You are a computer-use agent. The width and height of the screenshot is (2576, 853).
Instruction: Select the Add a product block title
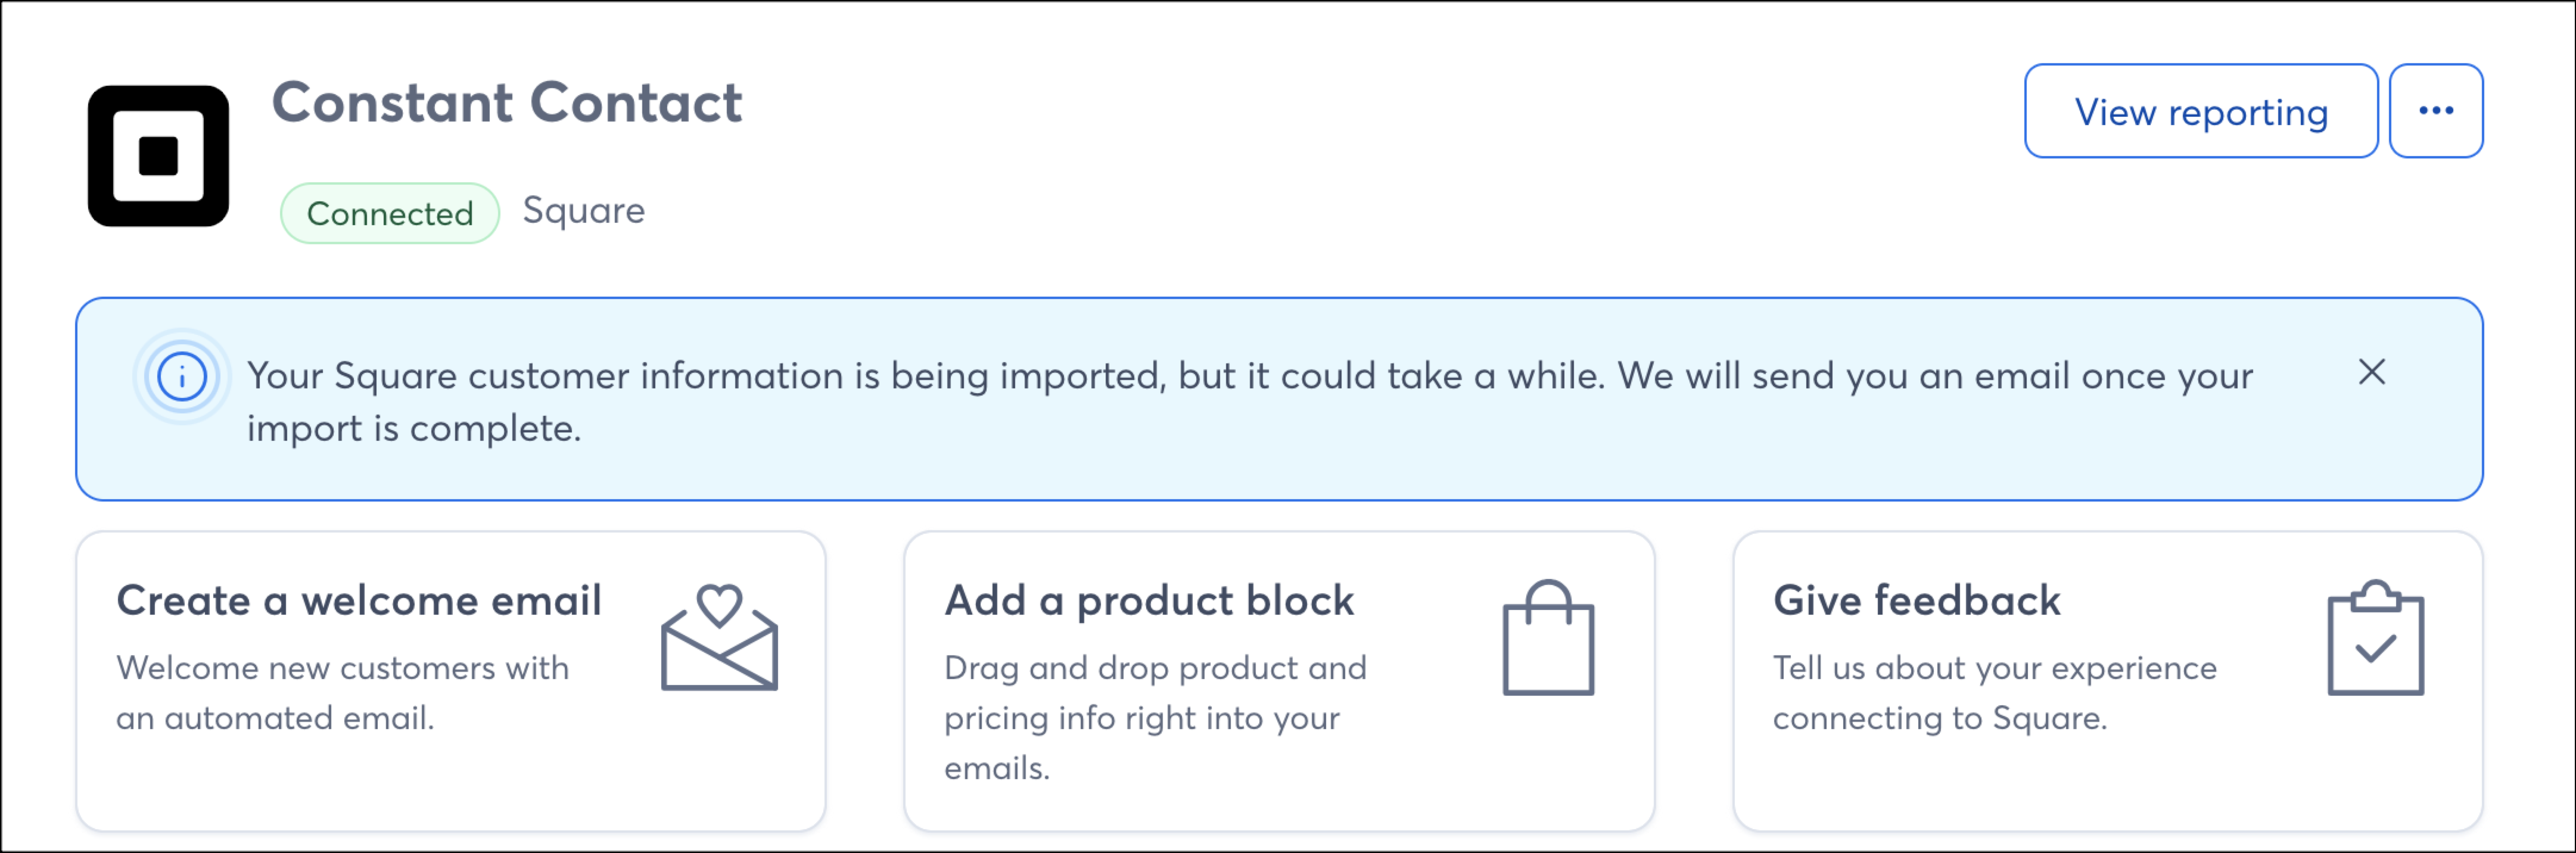tap(1149, 601)
